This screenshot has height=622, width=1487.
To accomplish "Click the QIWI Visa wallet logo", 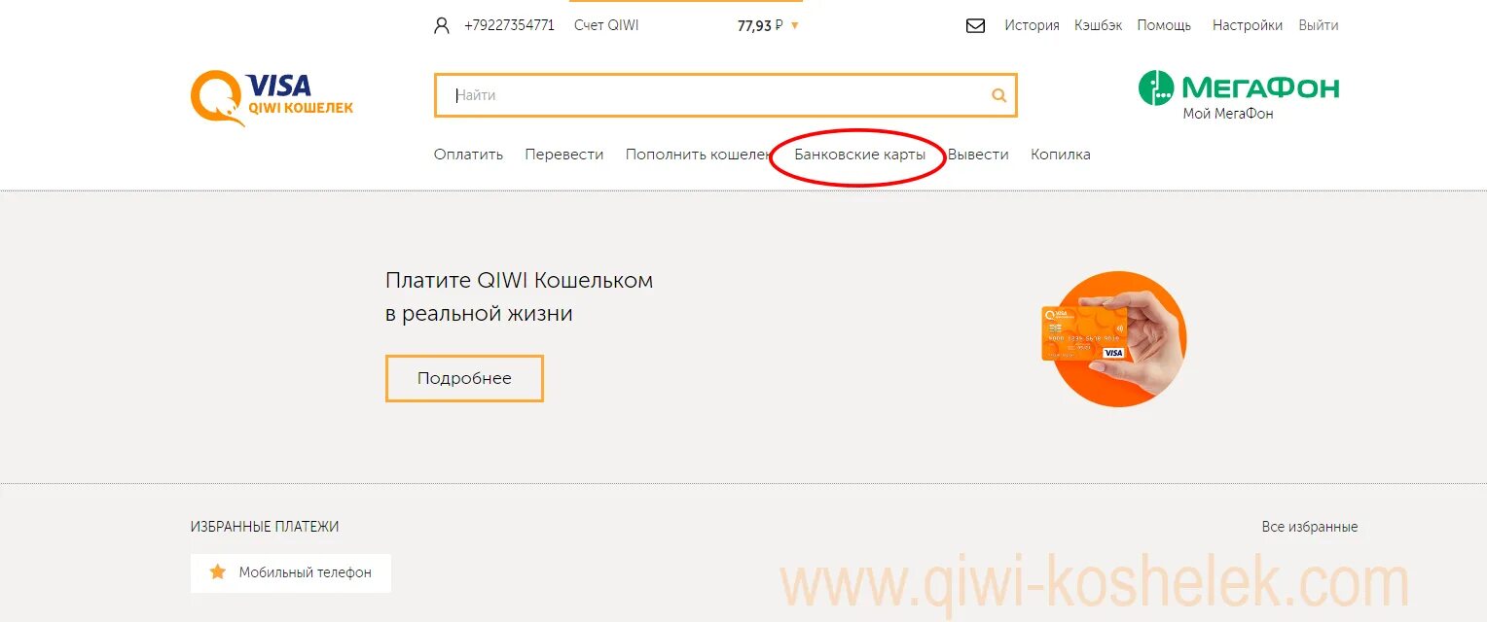I will [x=272, y=98].
